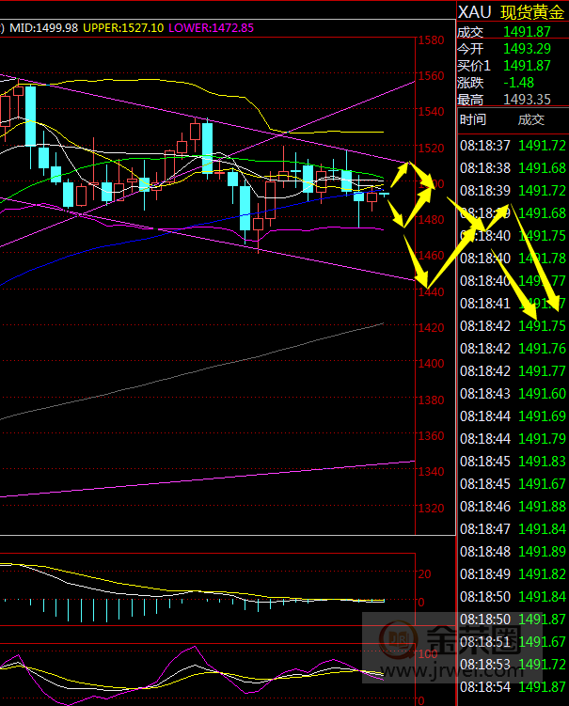The width and height of the screenshot is (569, 706).
Task: Click the 1580 price axis label
Action: click(x=432, y=41)
